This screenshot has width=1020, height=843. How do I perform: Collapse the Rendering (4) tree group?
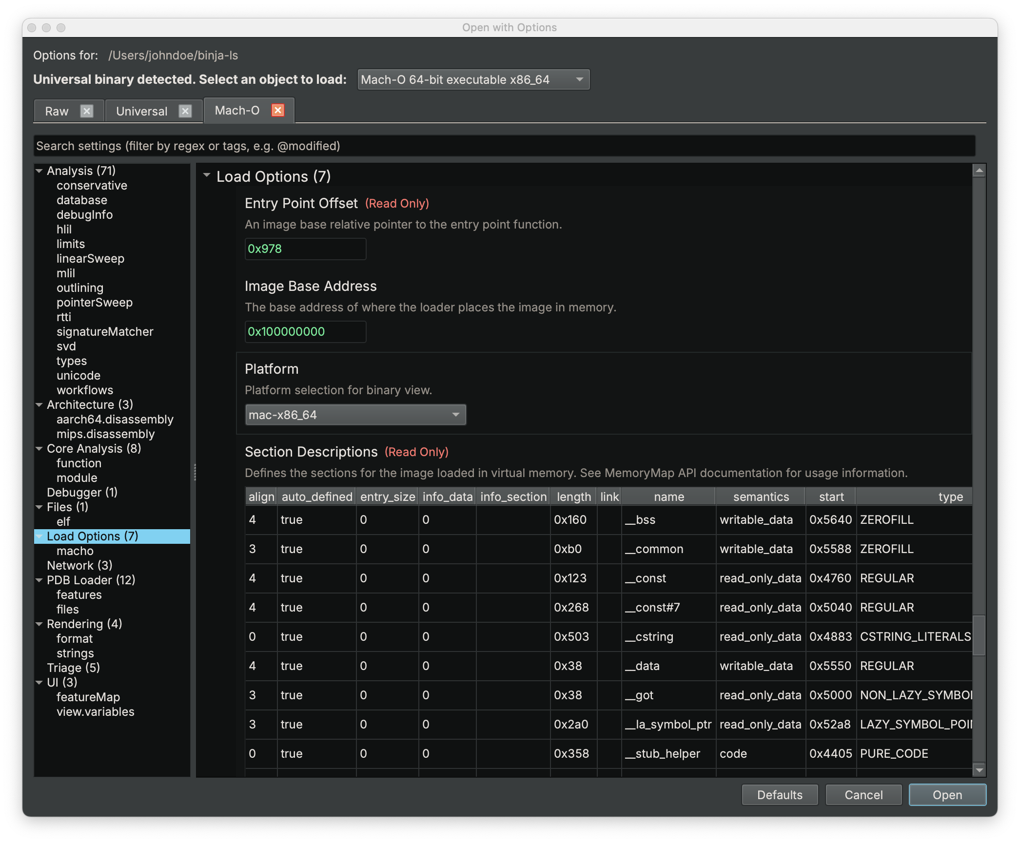click(x=39, y=624)
